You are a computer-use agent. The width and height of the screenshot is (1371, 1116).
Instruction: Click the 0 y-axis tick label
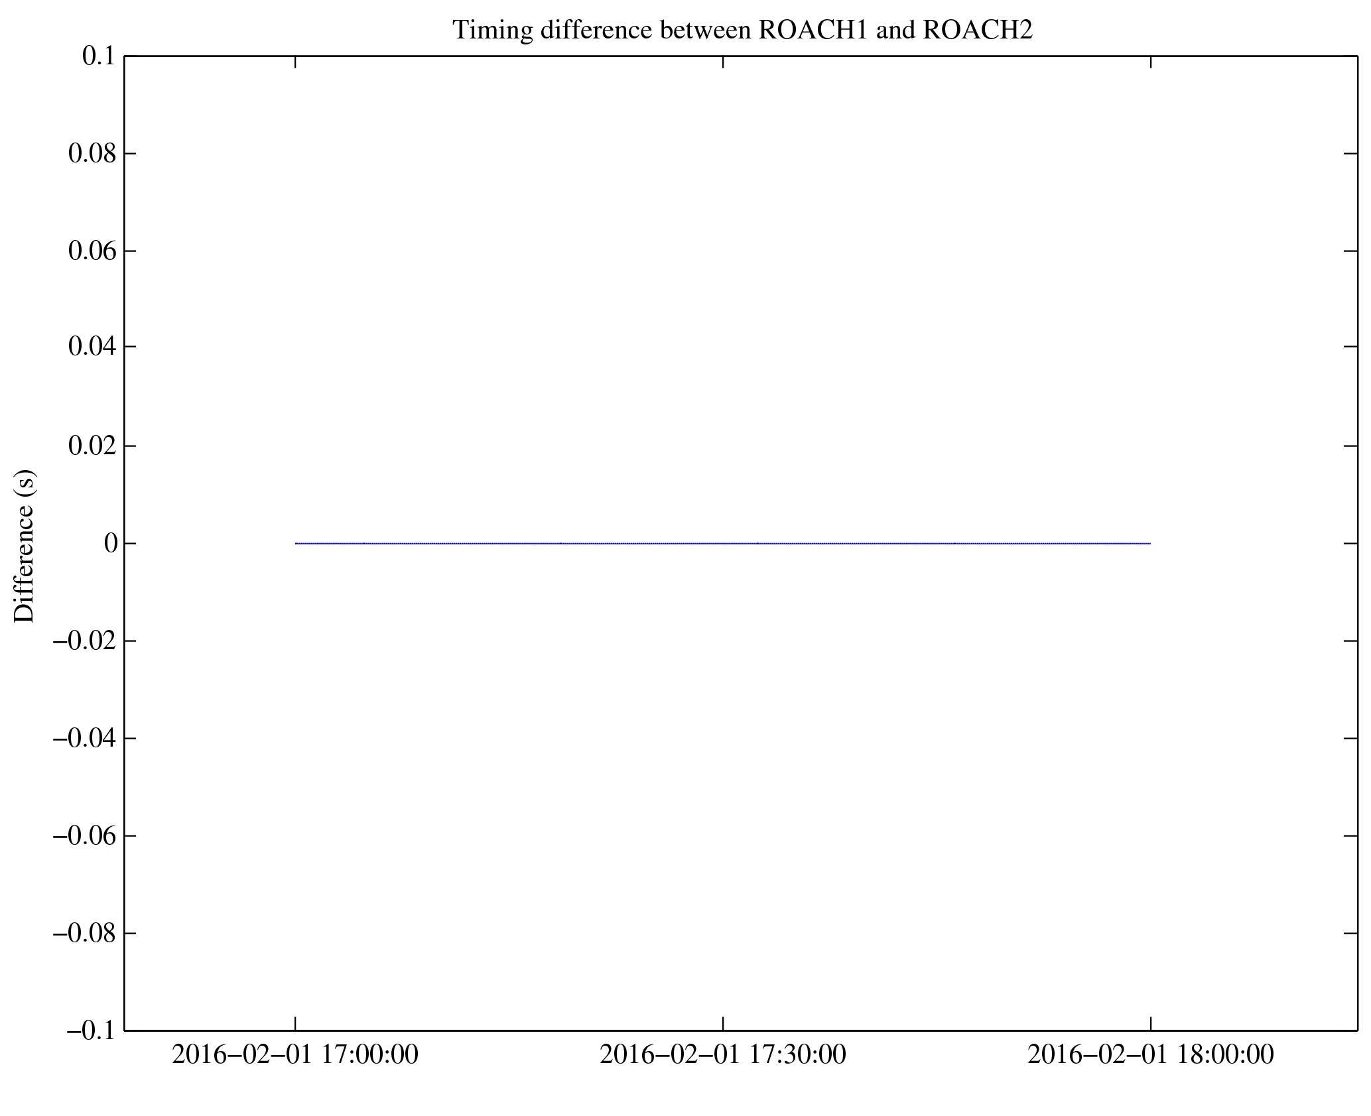(110, 543)
